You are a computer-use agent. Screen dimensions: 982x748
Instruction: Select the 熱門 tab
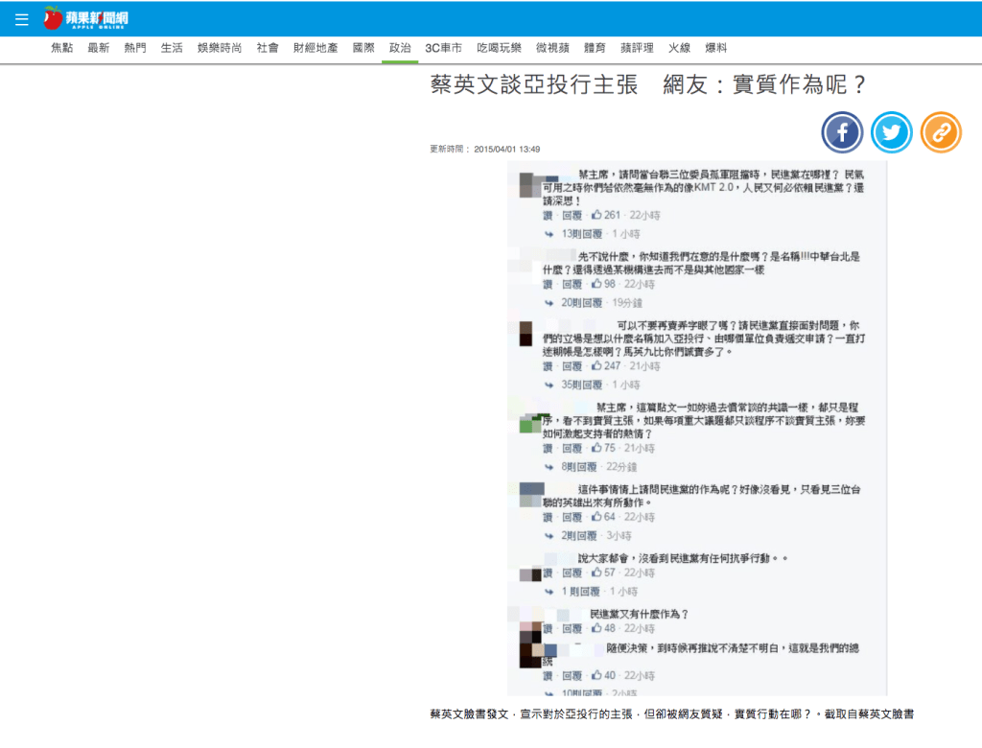click(135, 48)
